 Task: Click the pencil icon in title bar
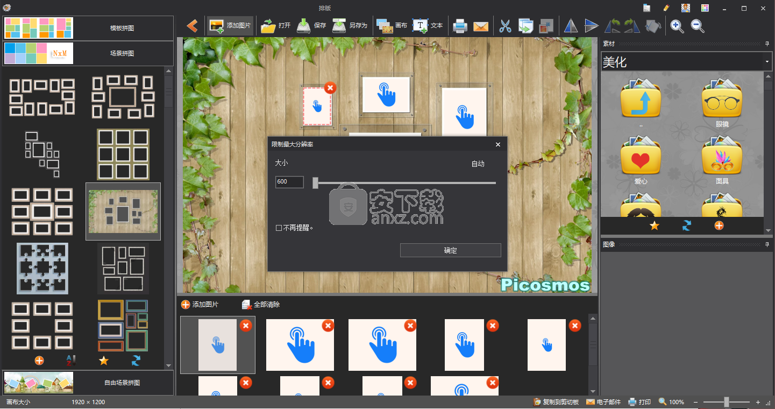[666, 8]
